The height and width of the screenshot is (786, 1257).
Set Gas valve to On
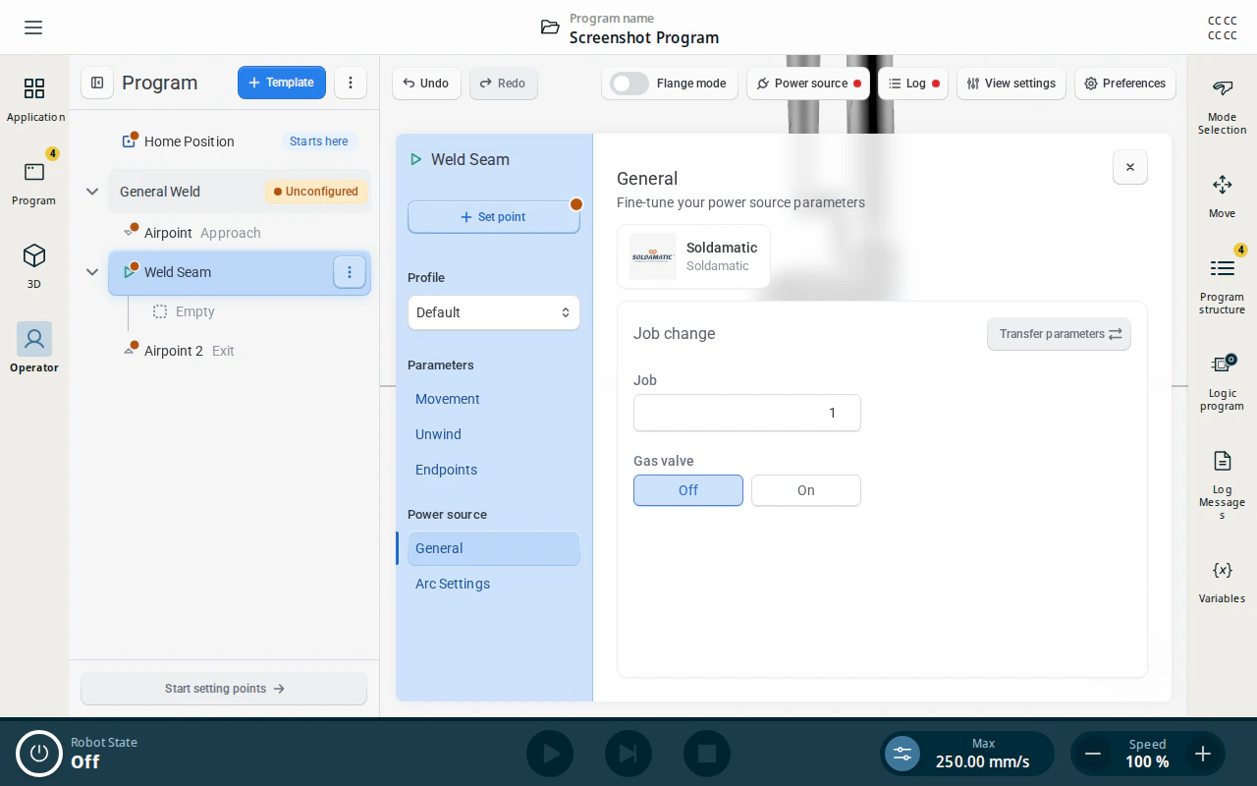(x=806, y=490)
